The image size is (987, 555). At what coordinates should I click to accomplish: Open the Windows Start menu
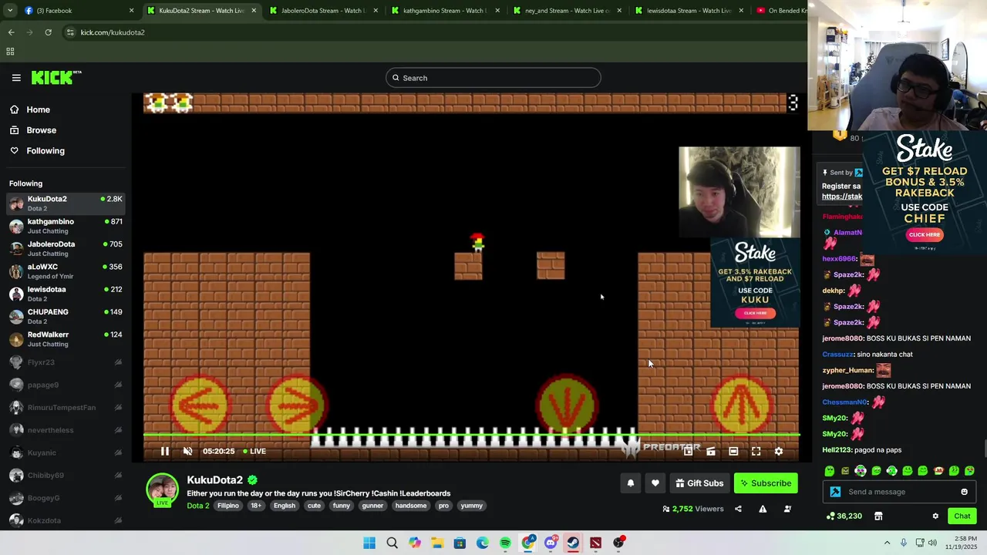[x=369, y=543]
